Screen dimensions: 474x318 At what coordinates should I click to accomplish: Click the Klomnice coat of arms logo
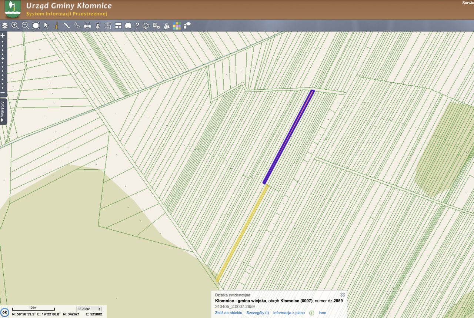coord(13,9)
